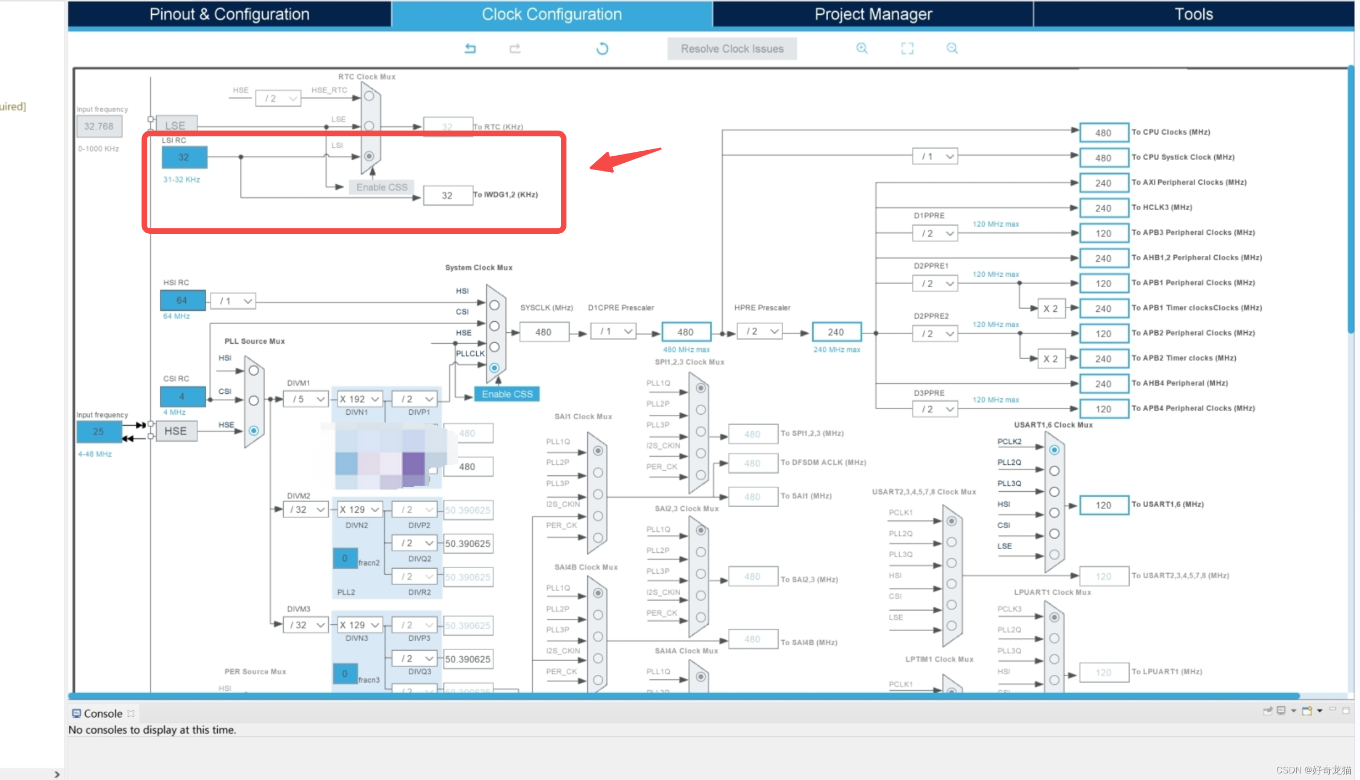The width and height of the screenshot is (1360, 780).
Task: Select HSI in System Clock Mux
Action: coord(494,305)
